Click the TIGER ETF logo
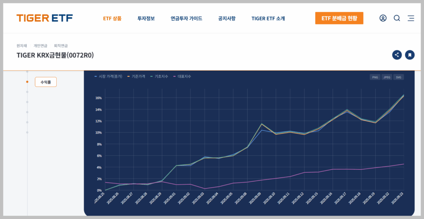This screenshot has height=219, width=424. coord(45,18)
